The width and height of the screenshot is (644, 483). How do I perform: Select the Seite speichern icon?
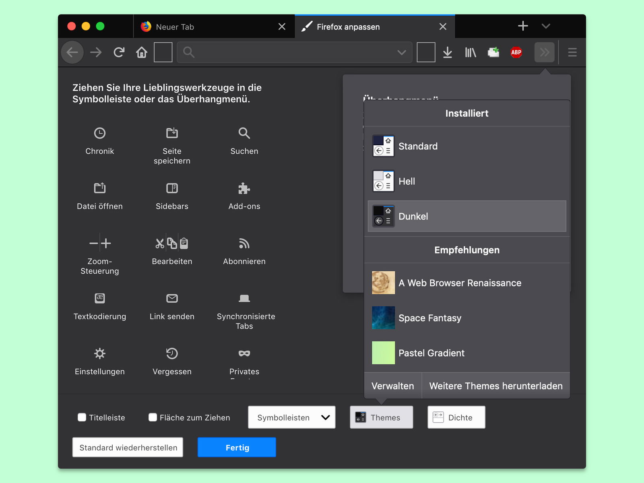click(x=172, y=133)
